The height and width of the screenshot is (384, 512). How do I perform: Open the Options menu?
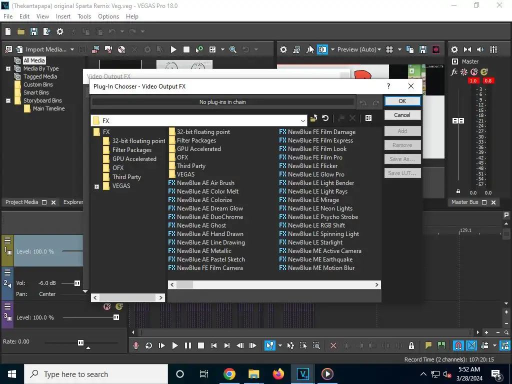pos(108,16)
